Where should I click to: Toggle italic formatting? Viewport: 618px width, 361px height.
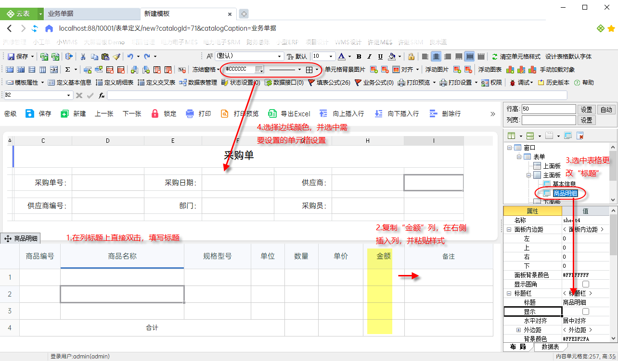pos(370,56)
